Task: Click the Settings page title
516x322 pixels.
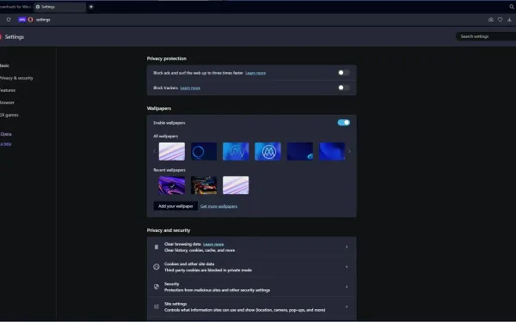Action: (x=14, y=37)
